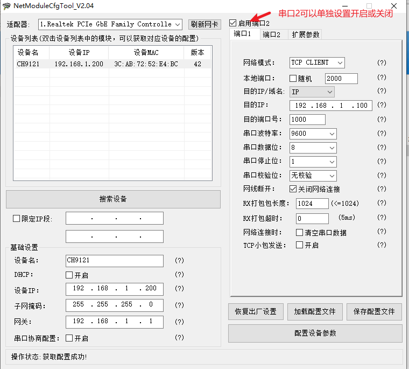The image size is (409, 369).
Task: Open help (?) for TCP小包发送
Action: [382, 245]
